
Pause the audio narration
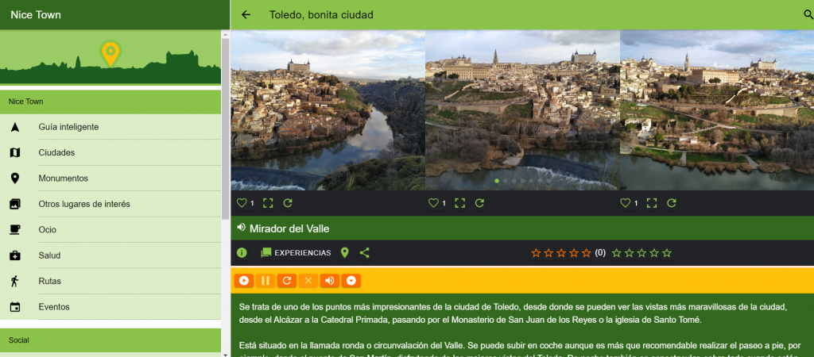tap(266, 281)
